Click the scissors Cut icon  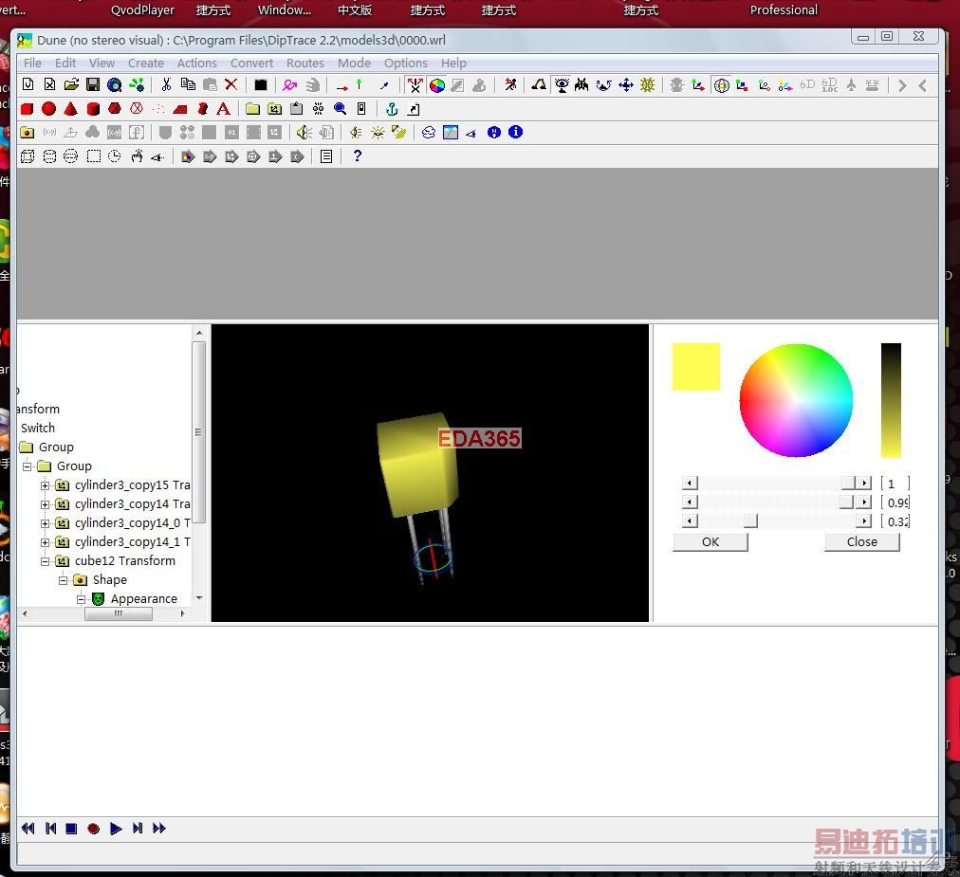[x=166, y=85]
